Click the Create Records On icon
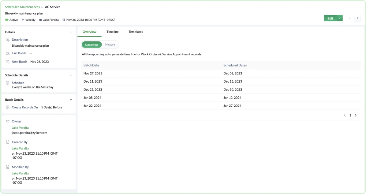 point(8,107)
